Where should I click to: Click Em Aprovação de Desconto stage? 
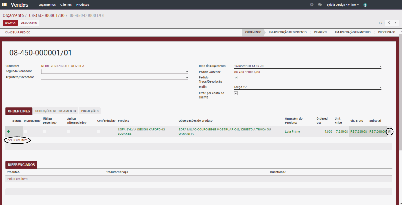(x=288, y=32)
